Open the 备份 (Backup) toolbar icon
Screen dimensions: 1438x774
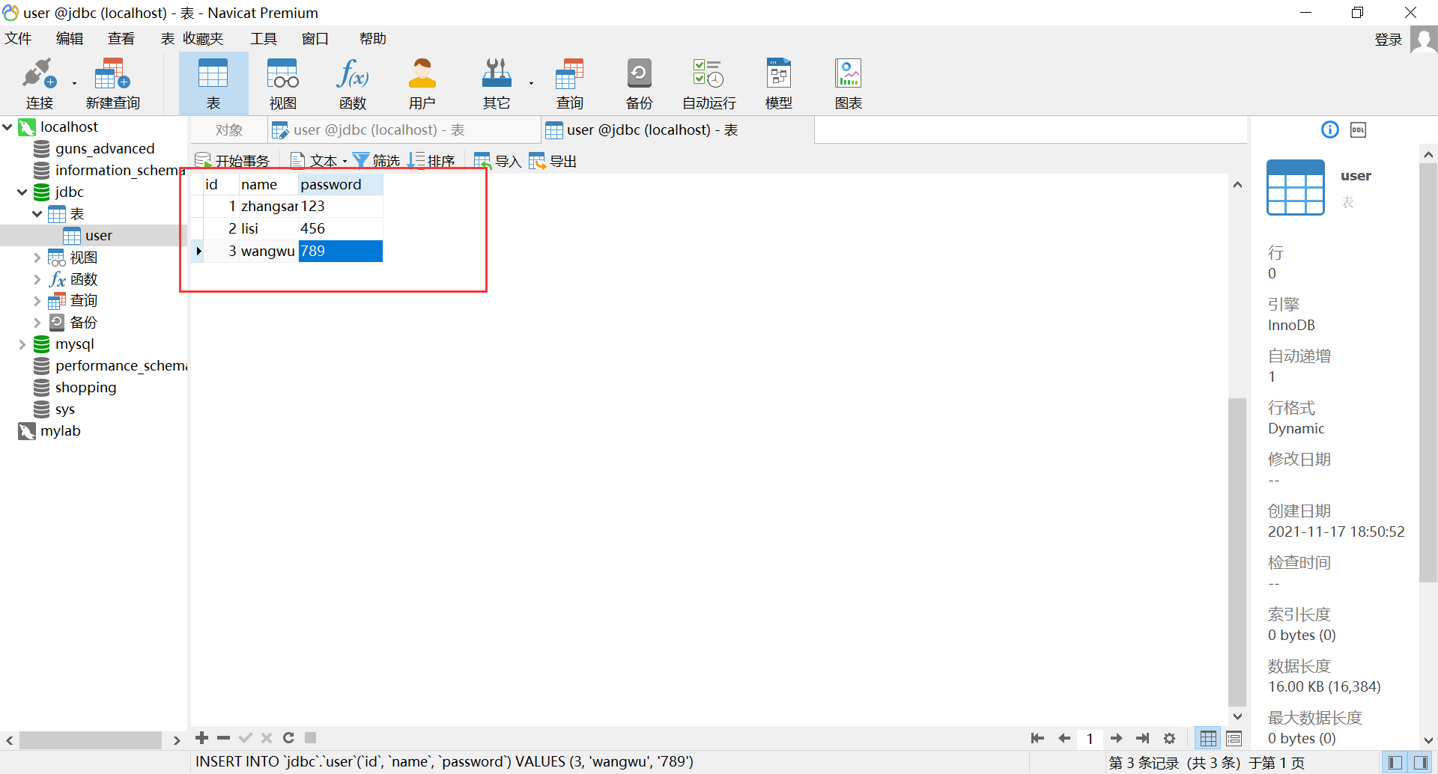[639, 82]
